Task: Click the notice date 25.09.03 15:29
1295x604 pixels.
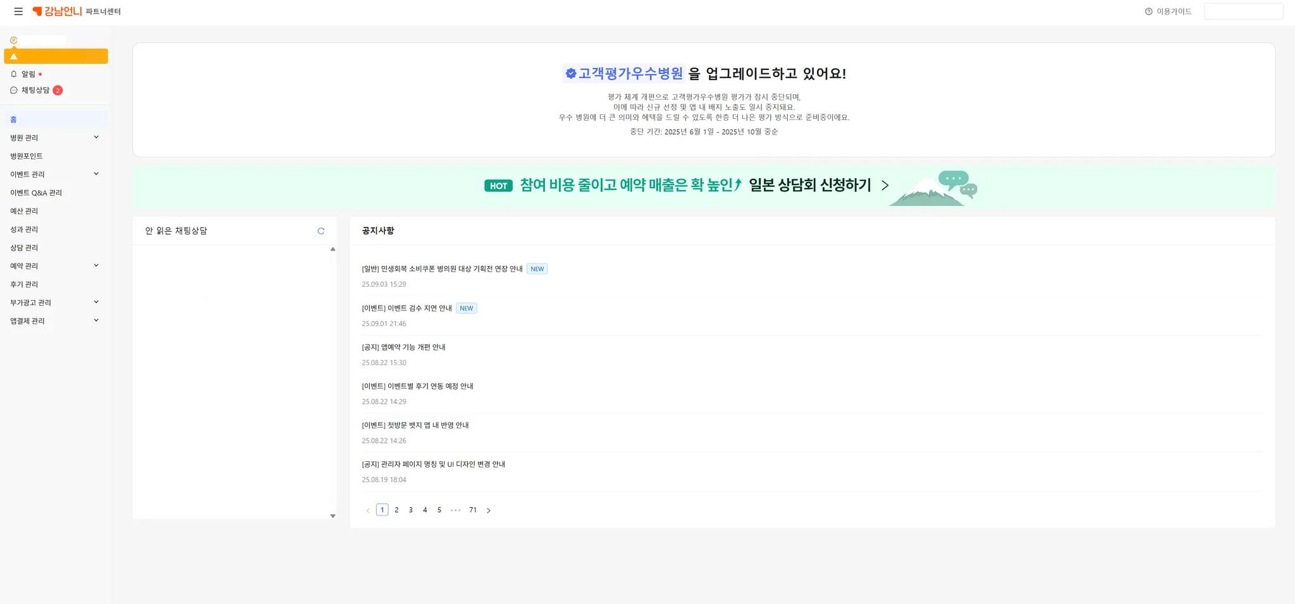Action: point(384,285)
